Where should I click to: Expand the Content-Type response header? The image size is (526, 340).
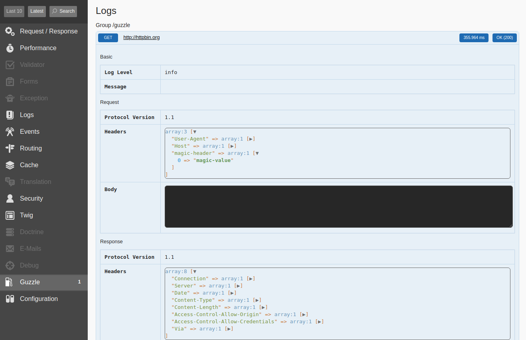[x=257, y=300]
